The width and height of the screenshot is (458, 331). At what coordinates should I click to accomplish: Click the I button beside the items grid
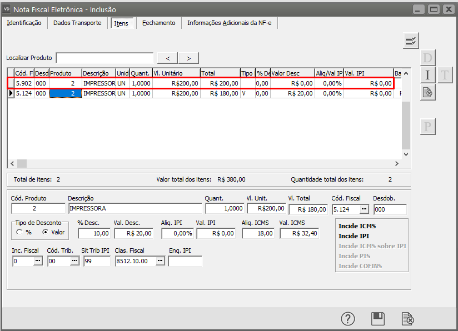click(427, 76)
